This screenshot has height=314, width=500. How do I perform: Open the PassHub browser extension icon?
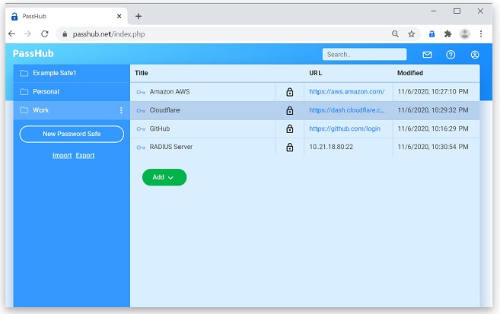coord(432,33)
